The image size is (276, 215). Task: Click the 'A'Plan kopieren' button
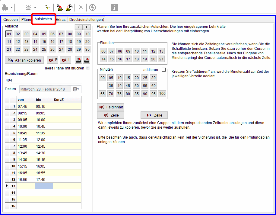(24, 60)
